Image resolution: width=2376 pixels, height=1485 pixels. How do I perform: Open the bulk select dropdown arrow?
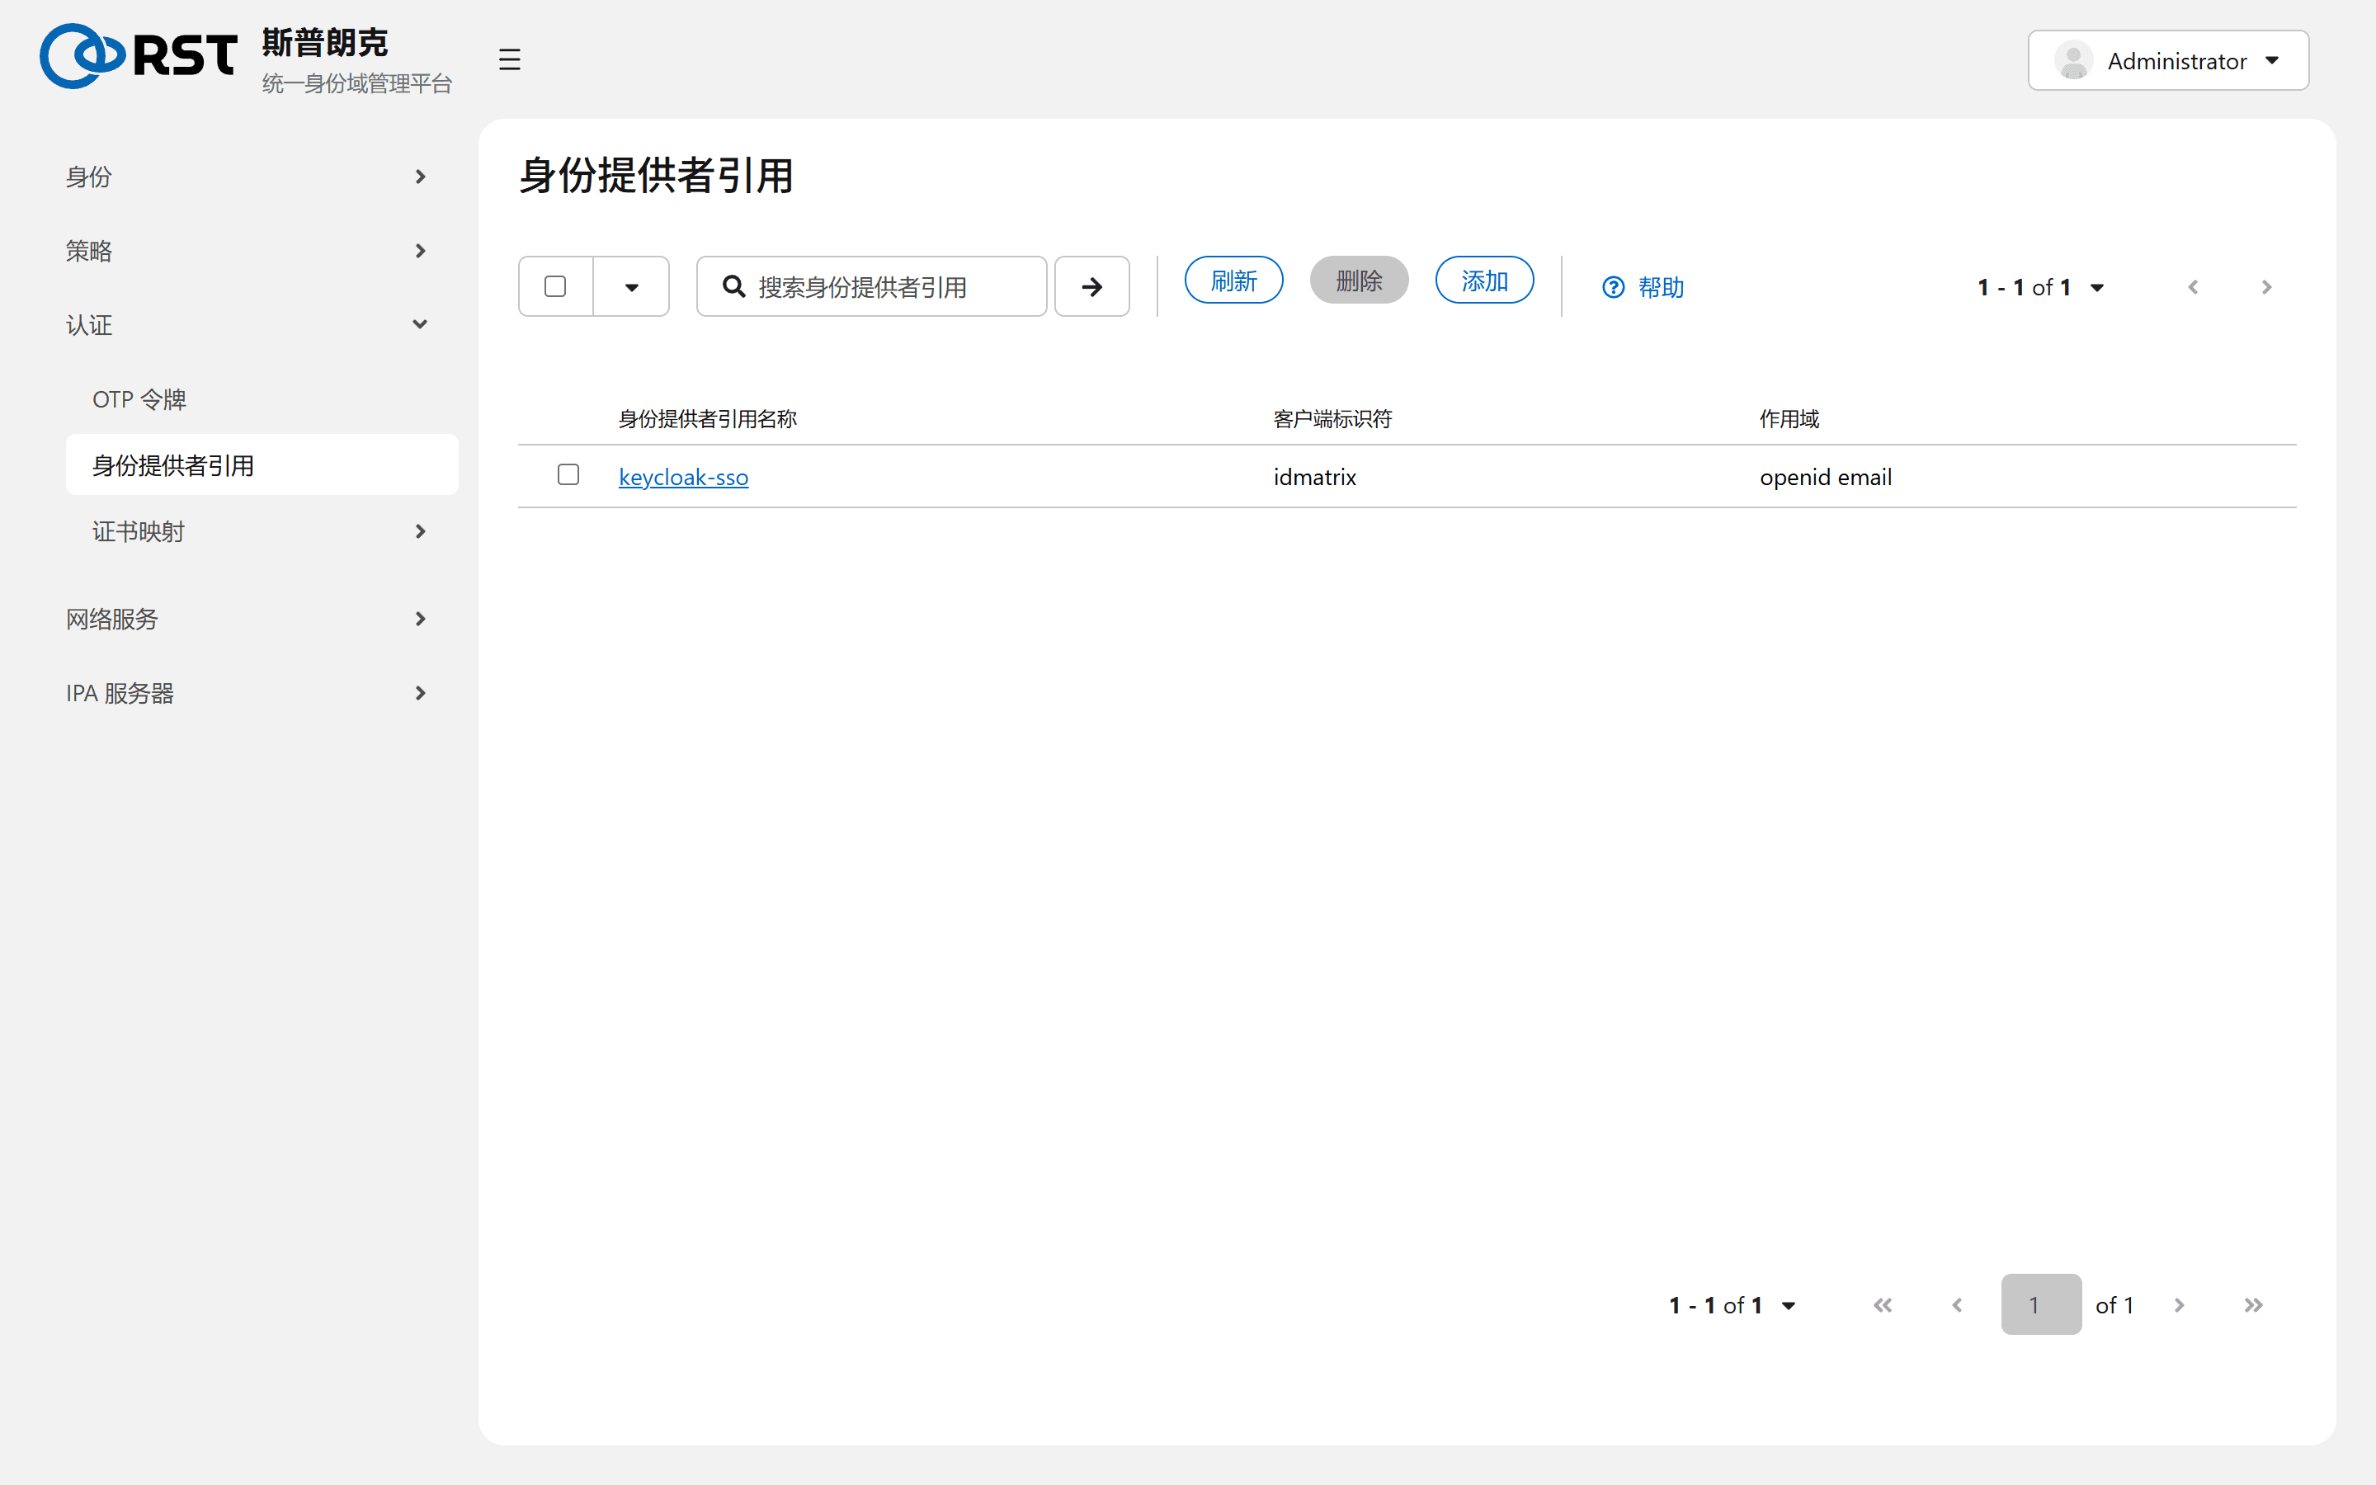tap(631, 287)
